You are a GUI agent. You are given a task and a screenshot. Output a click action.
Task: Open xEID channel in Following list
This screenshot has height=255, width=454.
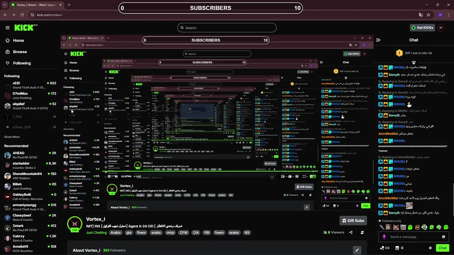tap(30, 85)
